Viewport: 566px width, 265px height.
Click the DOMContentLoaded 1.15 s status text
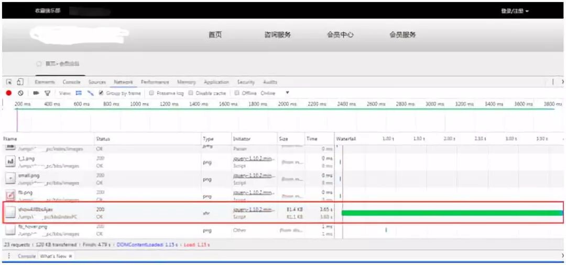pyautogui.click(x=147, y=245)
